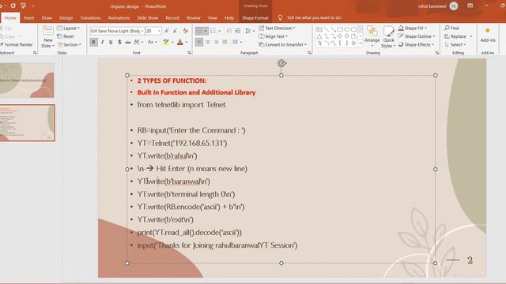Image resolution: width=506 pixels, height=284 pixels.
Task: Toggle Italic formatting
Action: (102, 42)
